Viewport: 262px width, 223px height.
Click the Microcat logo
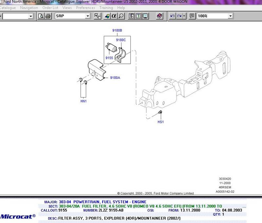18,216
